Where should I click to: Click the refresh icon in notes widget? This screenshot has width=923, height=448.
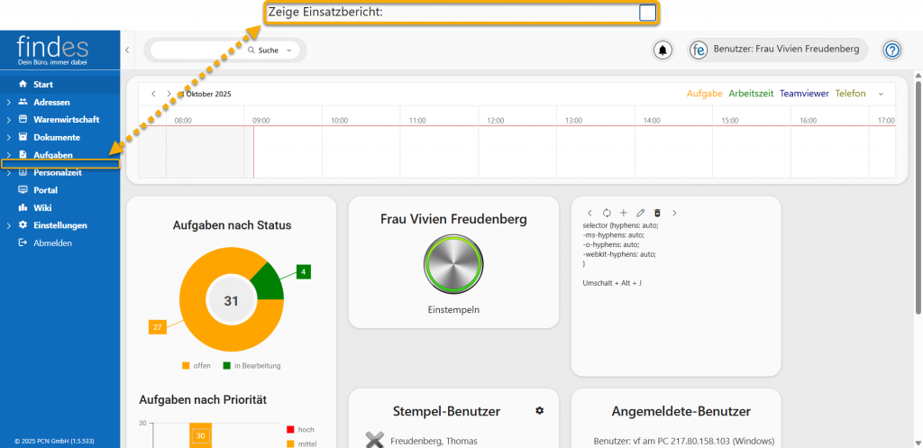pyautogui.click(x=606, y=213)
